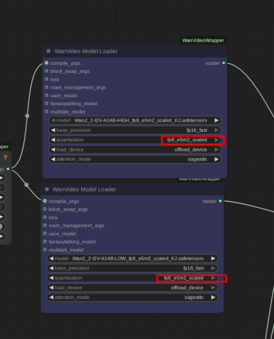Select reroute dot on link to HIGH loader
274x339 pixels.
coord(27,116)
